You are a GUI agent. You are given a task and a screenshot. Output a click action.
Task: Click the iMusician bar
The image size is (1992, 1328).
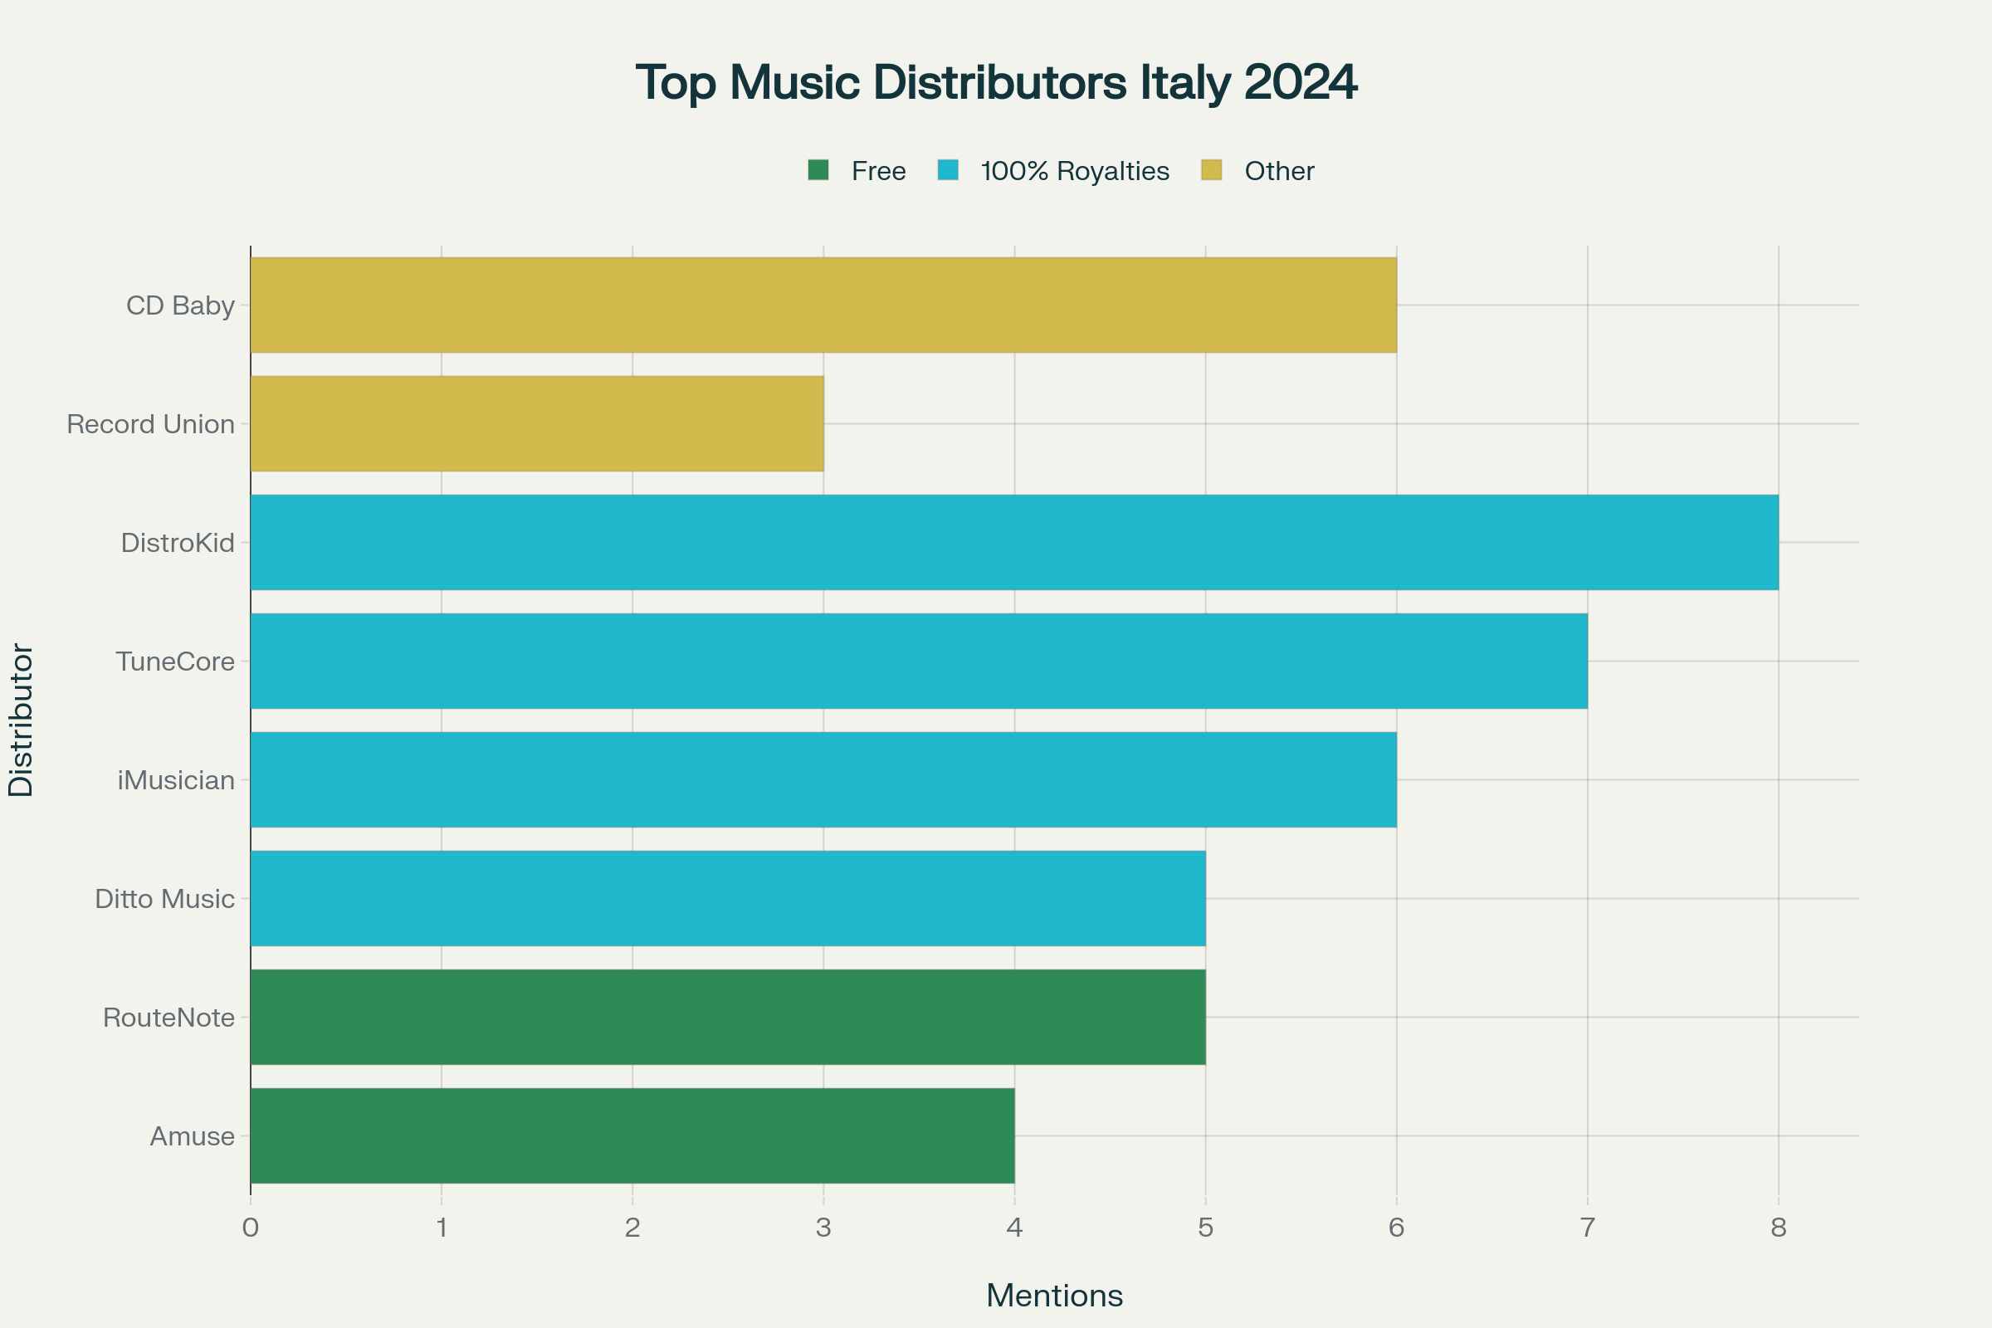pos(823,779)
